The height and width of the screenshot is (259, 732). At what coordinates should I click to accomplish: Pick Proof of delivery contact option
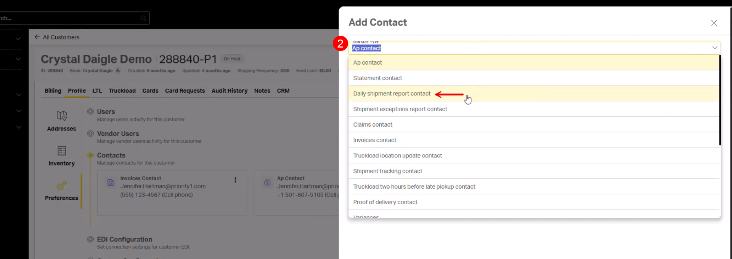[385, 202]
